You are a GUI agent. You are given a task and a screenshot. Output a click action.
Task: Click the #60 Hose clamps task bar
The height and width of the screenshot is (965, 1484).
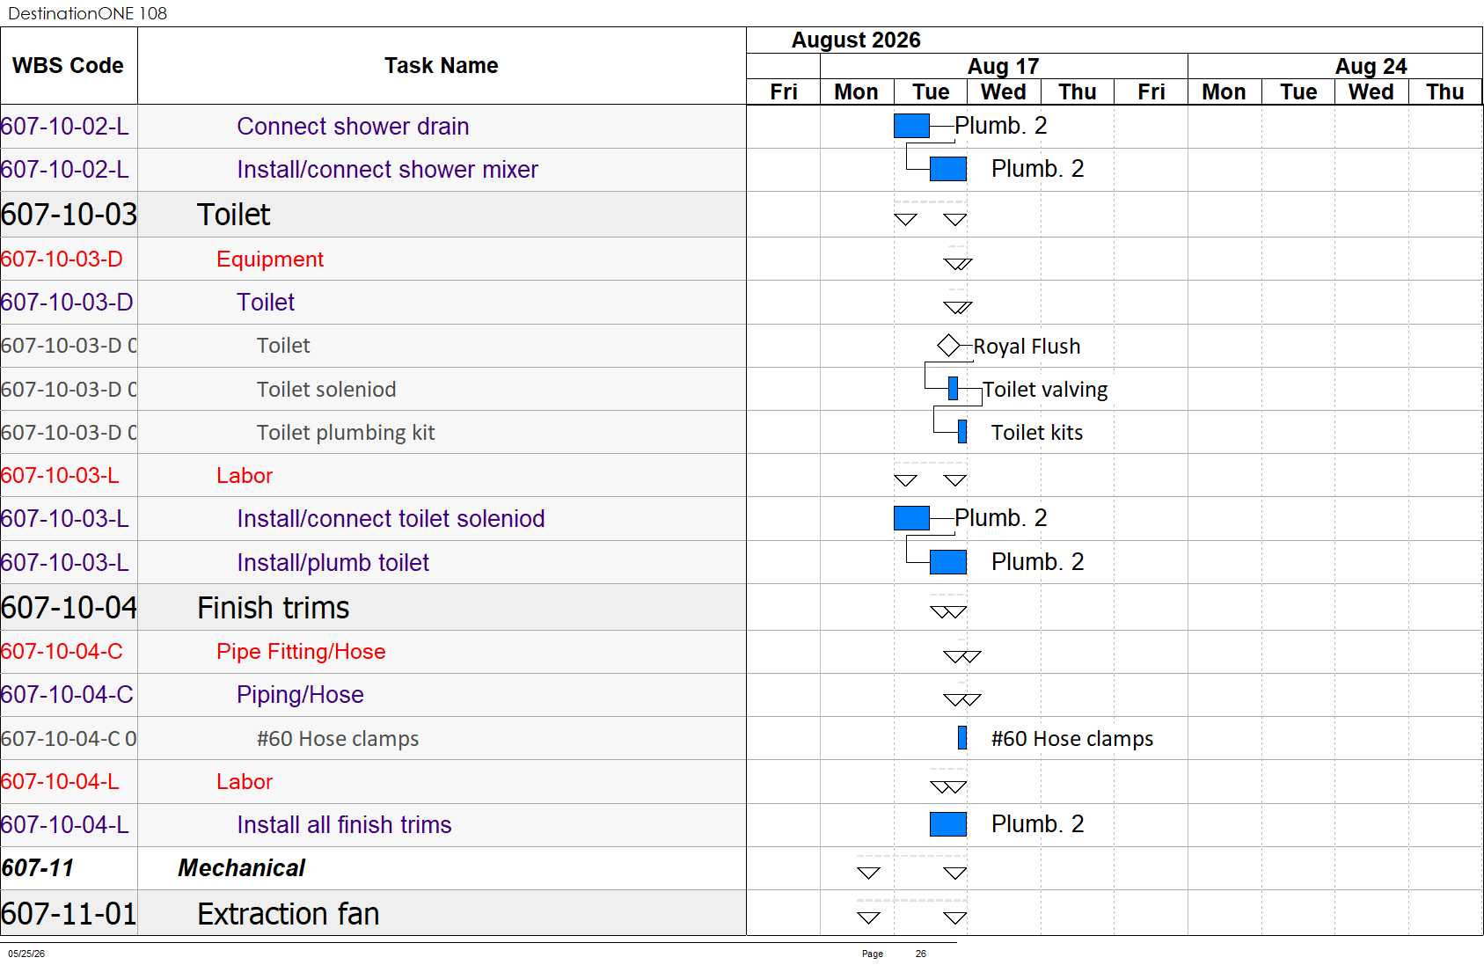pyautogui.click(x=962, y=737)
